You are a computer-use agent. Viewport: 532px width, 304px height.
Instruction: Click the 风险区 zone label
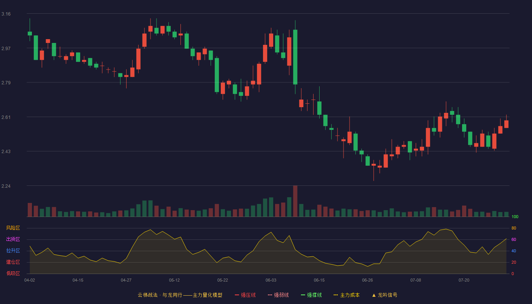click(x=13, y=228)
